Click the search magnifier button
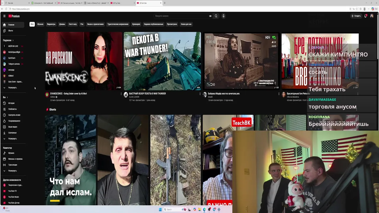The image size is (379, 213). coord(216,16)
